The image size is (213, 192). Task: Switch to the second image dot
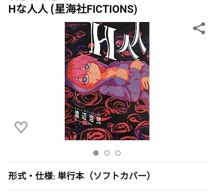(107, 153)
